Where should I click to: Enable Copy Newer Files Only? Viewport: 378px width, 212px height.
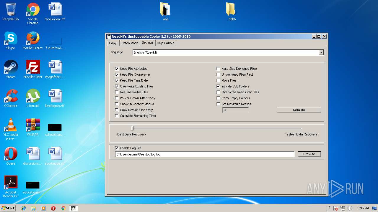pyautogui.click(x=117, y=110)
